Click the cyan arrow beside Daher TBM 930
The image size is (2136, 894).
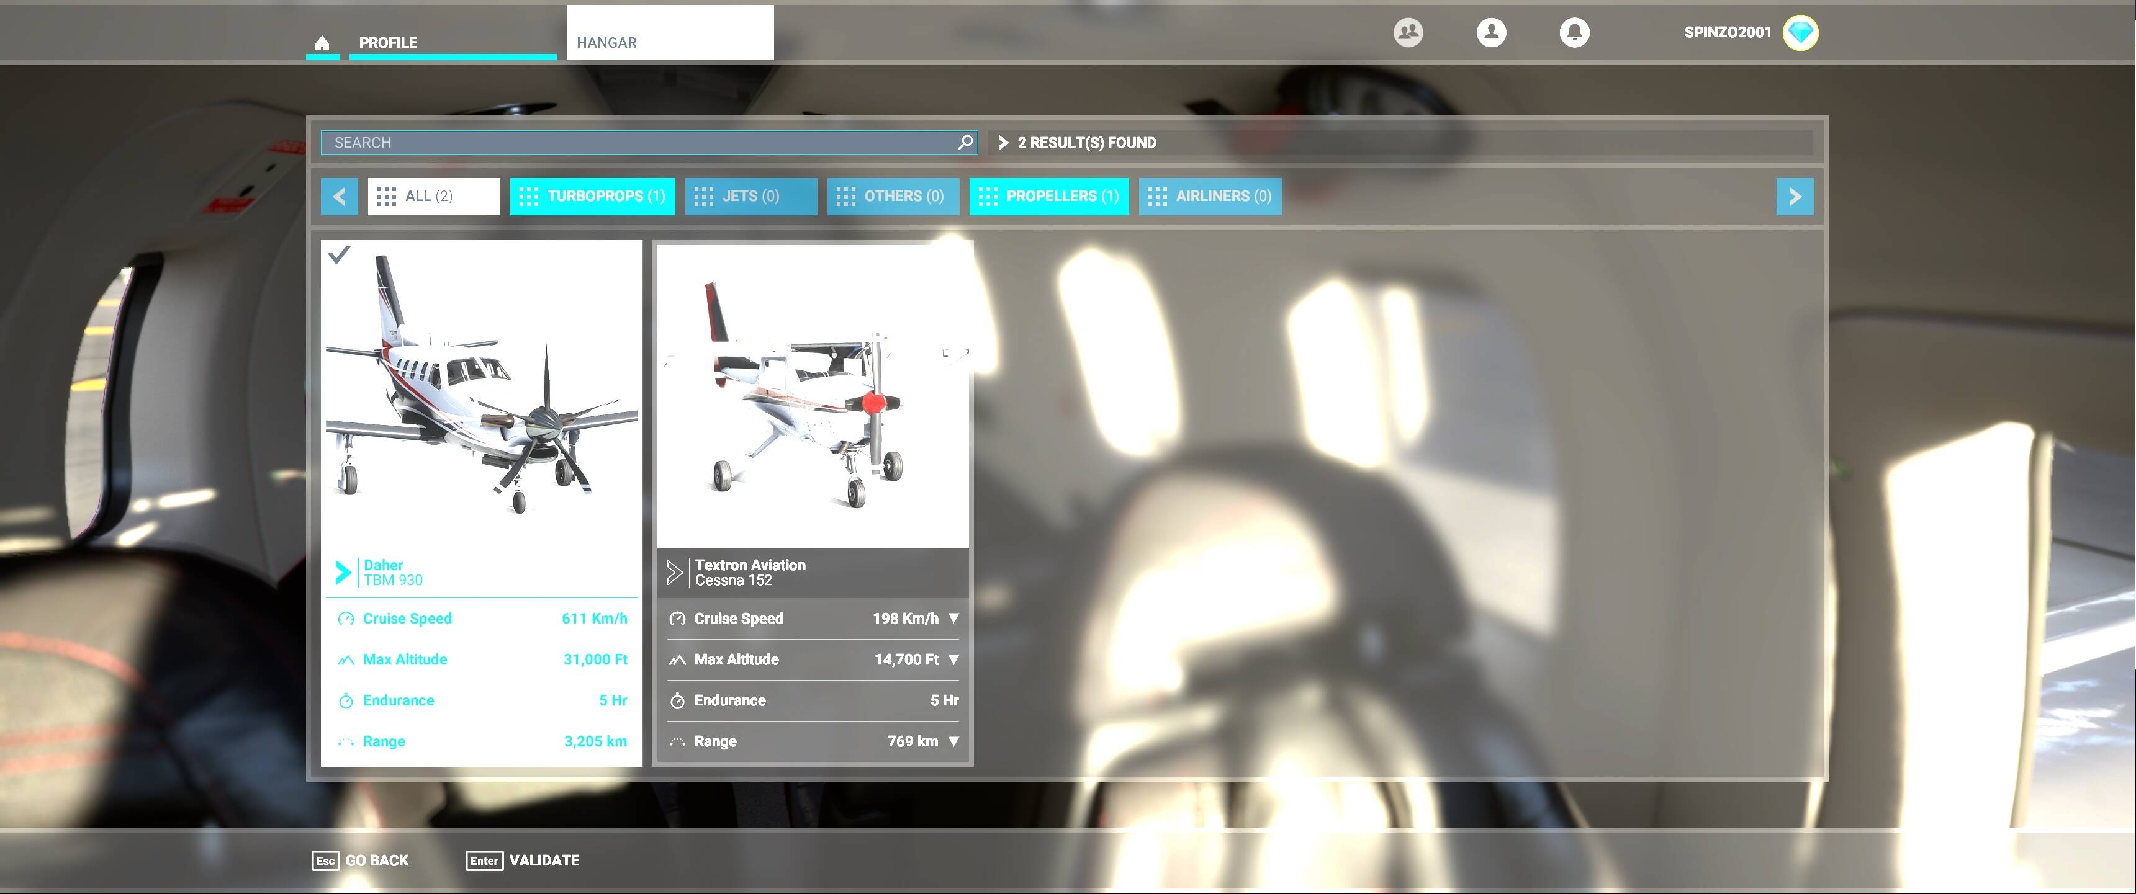[343, 573]
